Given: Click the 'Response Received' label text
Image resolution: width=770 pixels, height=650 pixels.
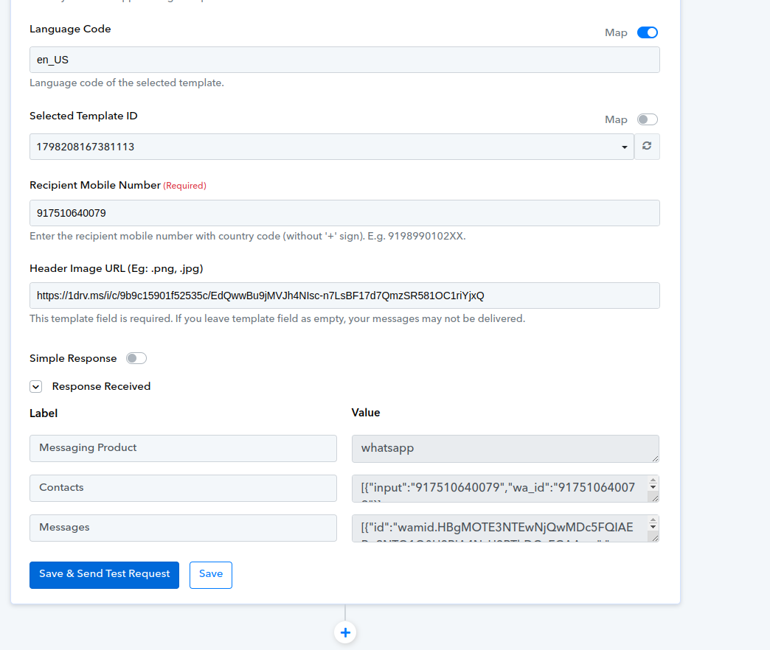Looking at the screenshot, I should tap(101, 387).
